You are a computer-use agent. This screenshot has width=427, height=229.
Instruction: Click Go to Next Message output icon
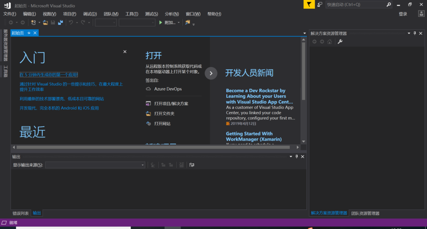(171, 165)
